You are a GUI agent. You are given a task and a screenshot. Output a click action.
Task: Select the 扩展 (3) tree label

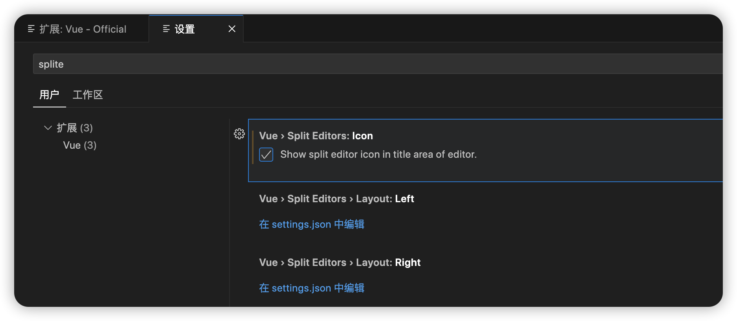pos(75,128)
